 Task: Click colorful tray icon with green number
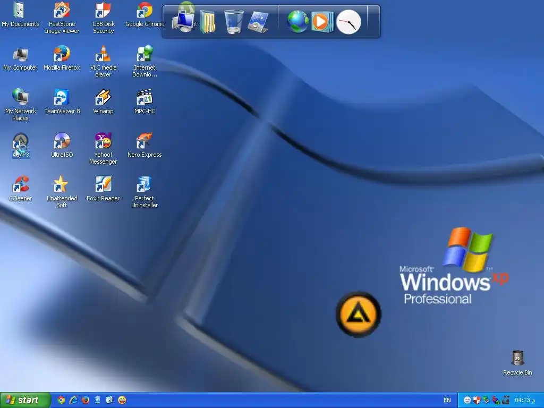(x=496, y=400)
